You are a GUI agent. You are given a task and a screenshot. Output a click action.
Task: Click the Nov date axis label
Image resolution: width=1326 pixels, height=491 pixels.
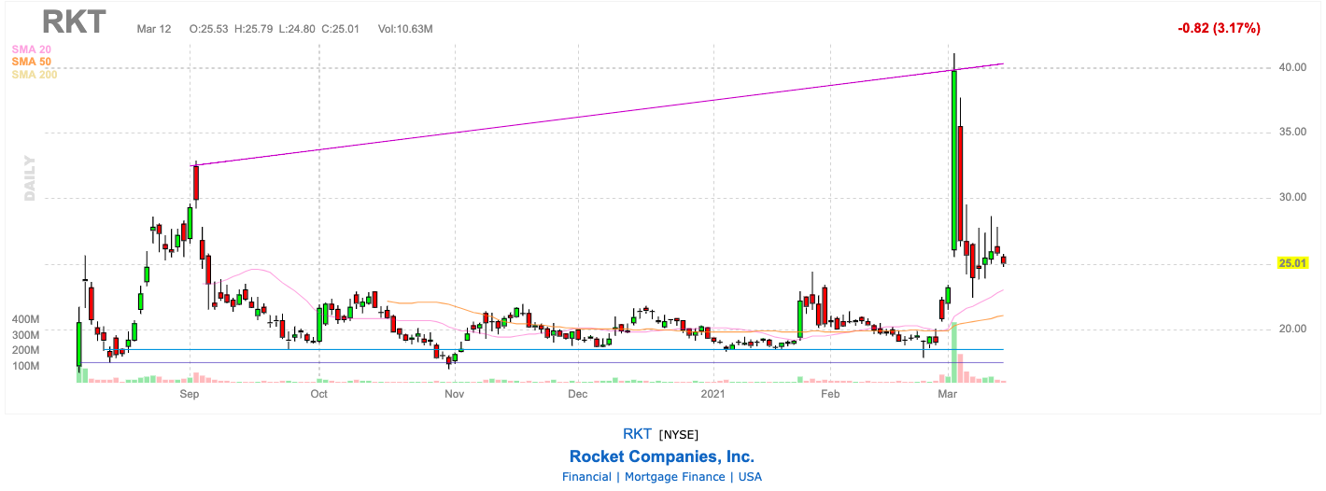(x=455, y=395)
